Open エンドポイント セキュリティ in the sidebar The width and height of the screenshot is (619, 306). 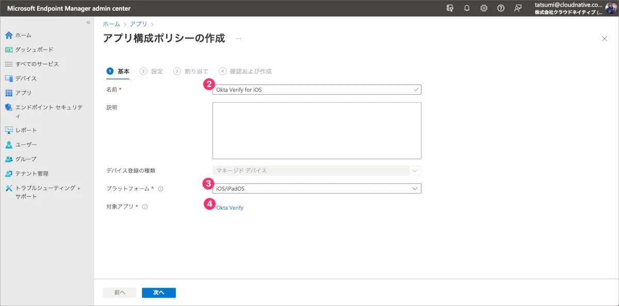pos(48,108)
